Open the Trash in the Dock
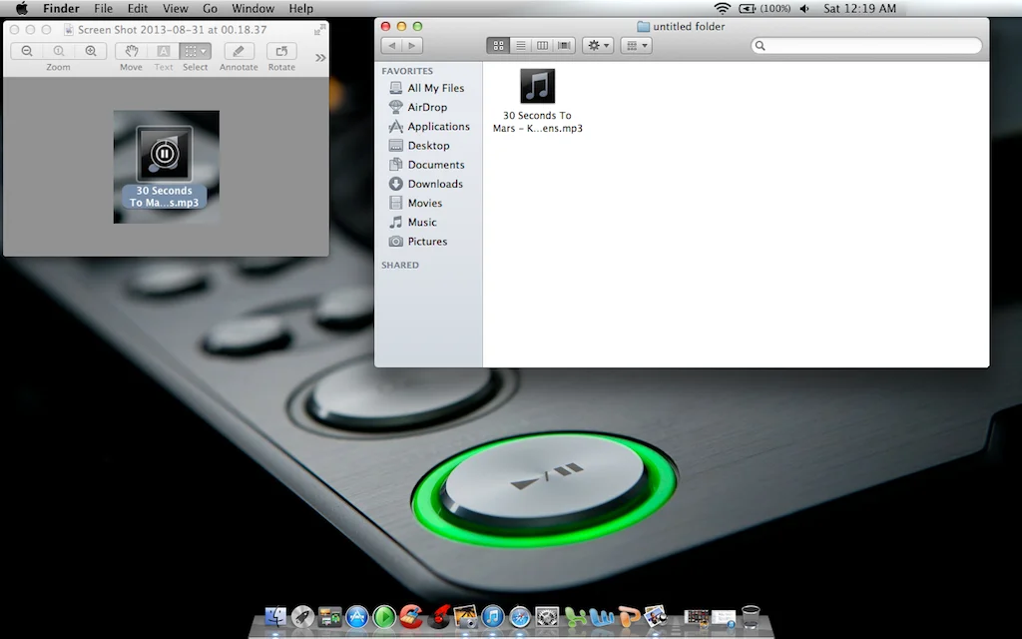 click(x=751, y=616)
